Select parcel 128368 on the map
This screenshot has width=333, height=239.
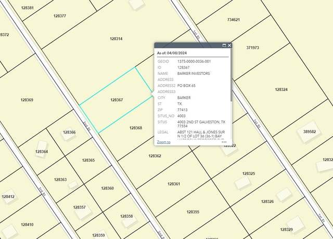coord(136,128)
